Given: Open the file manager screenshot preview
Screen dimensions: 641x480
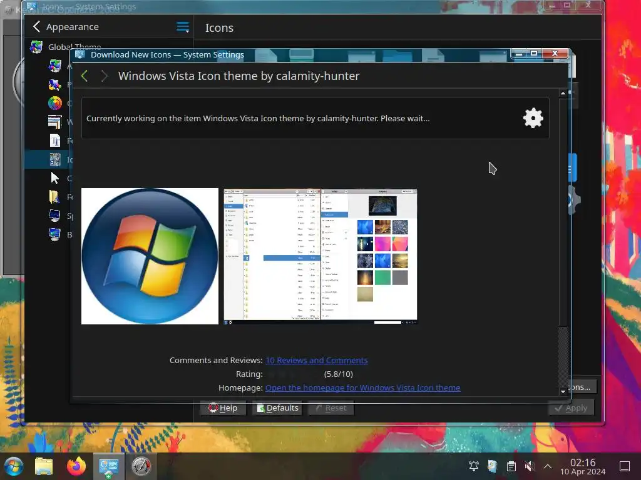Looking at the screenshot, I should (x=320, y=256).
